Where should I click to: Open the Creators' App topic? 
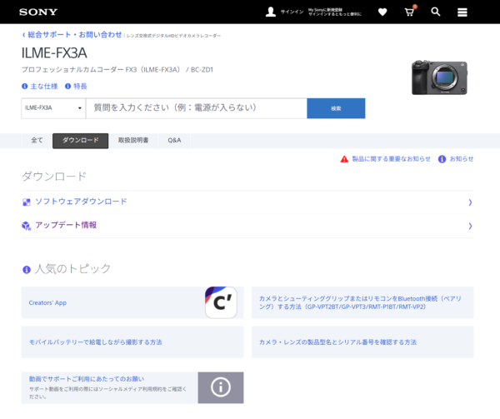pyautogui.click(x=132, y=302)
